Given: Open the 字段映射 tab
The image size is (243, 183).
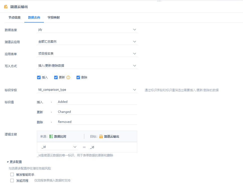Looking at the screenshot, I should (54, 18).
